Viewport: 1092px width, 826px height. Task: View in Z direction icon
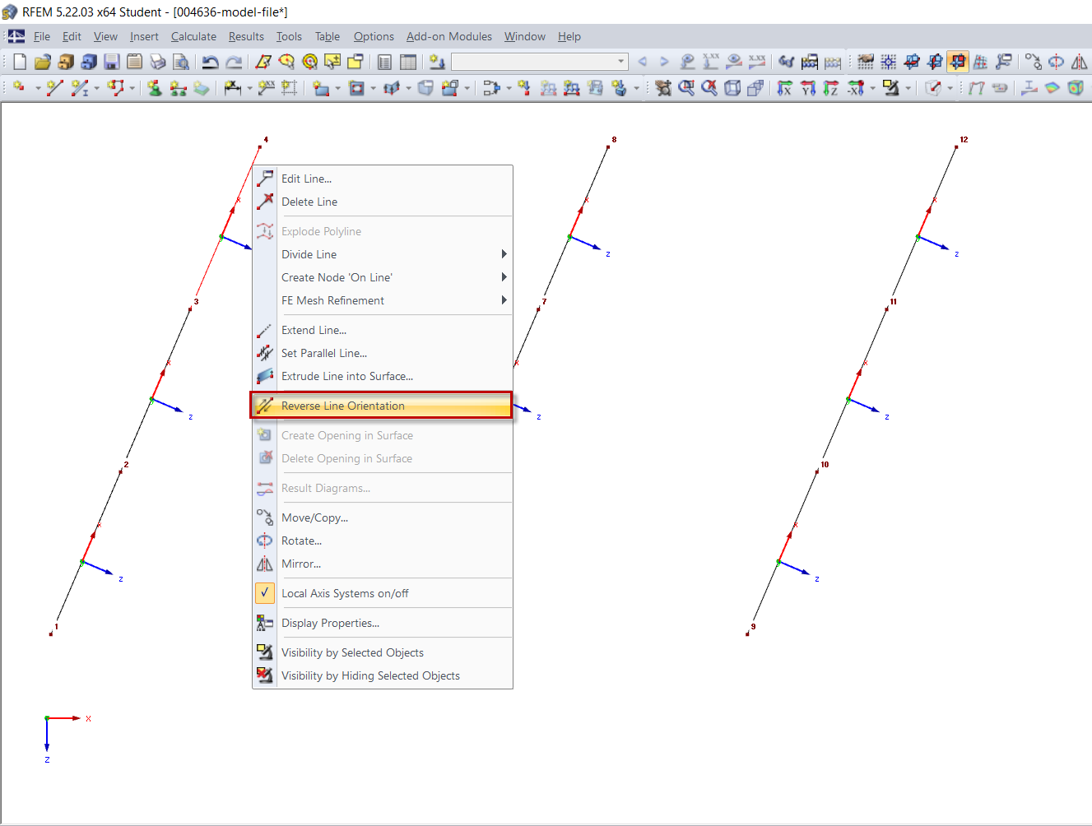tap(831, 88)
